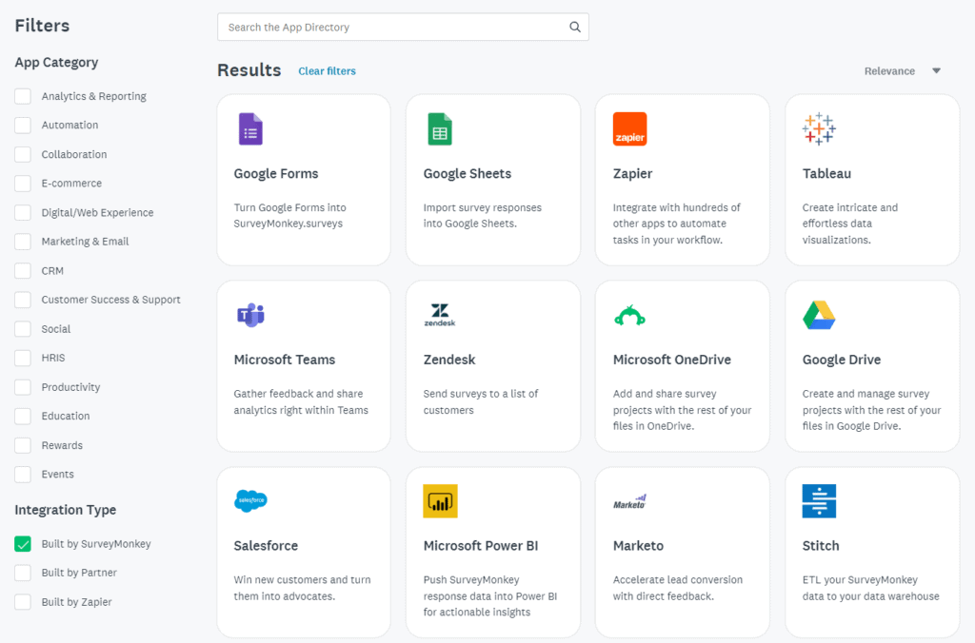Open the Zapier integration title
Viewport: 975px width, 643px height.
(632, 174)
